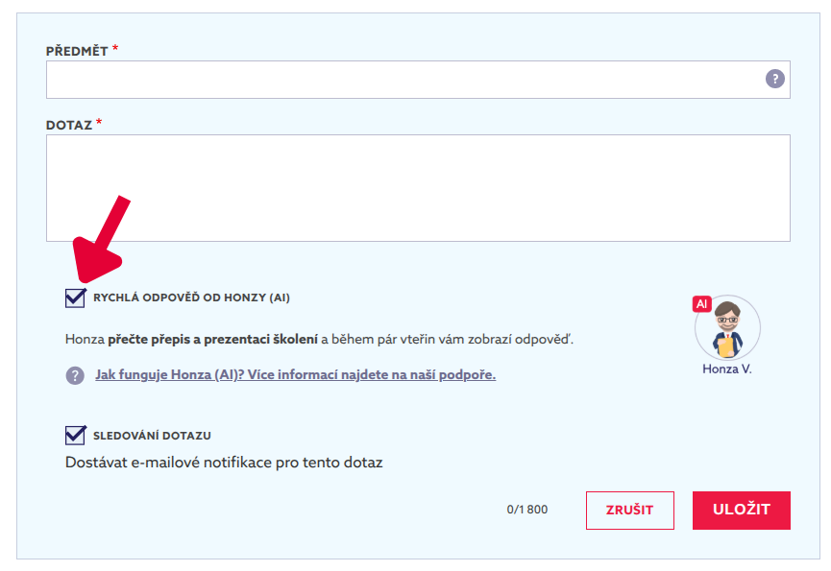The height and width of the screenshot is (571, 831).
Task: Click the 'Sledování dotazu' label text
Action: [x=152, y=437]
